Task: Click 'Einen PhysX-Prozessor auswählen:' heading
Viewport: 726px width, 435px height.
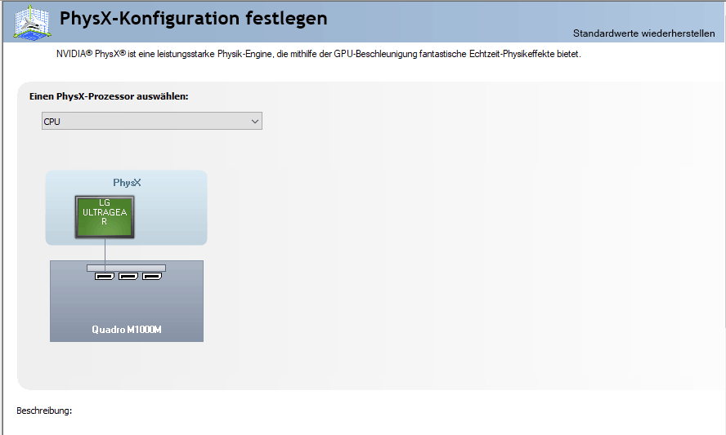Action: click(109, 96)
